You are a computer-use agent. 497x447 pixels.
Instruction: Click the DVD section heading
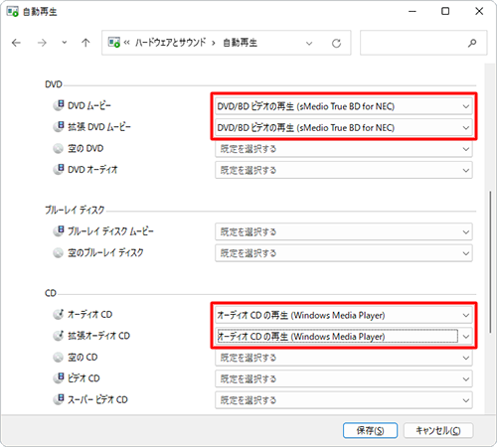pyautogui.click(x=54, y=84)
